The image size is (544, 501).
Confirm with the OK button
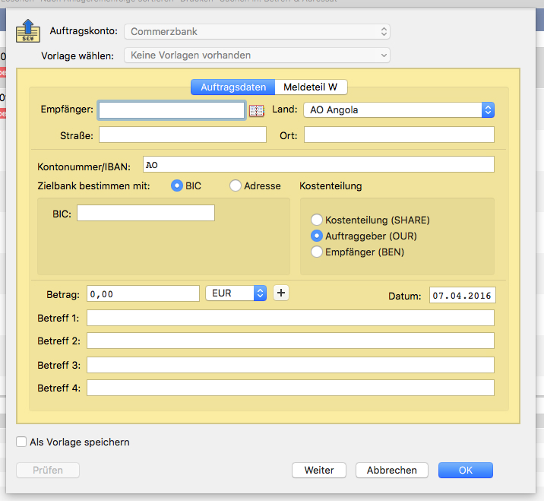point(465,471)
